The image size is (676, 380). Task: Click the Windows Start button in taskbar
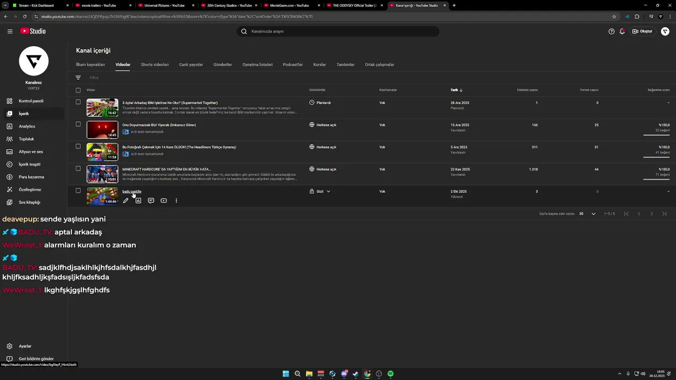286,374
